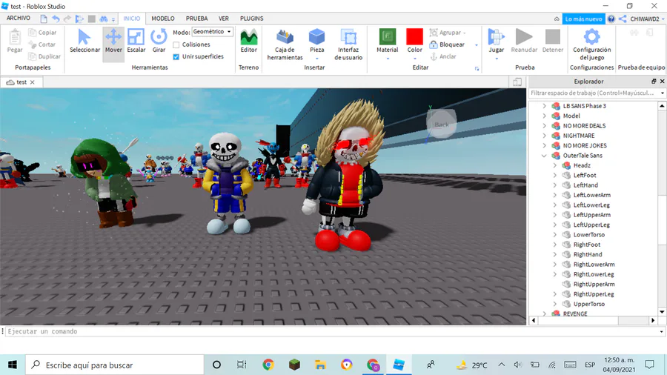
Task: Click the Reanudar button
Action: (x=524, y=42)
